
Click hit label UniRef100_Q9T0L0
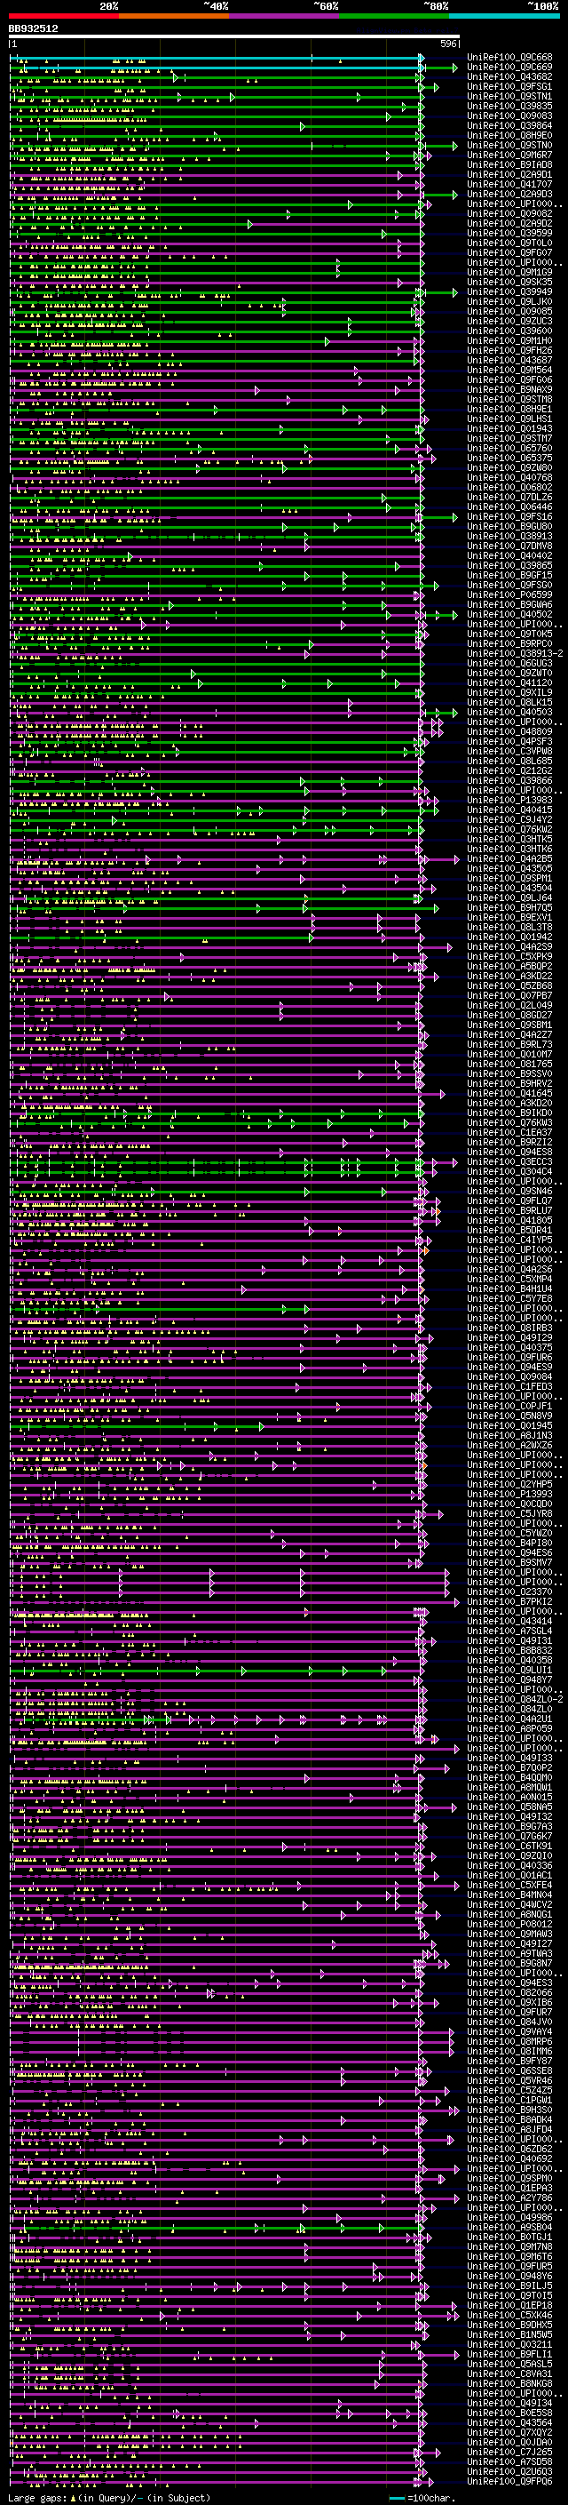click(x=509, y=243)
